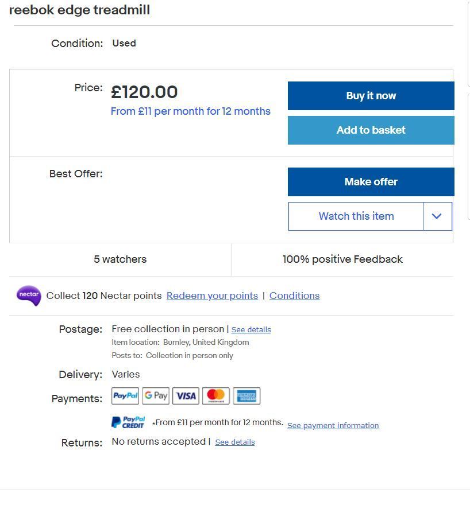Screen dimensions: 470x513
Task: Add the treadmill to basket
Action: [371, 130]
